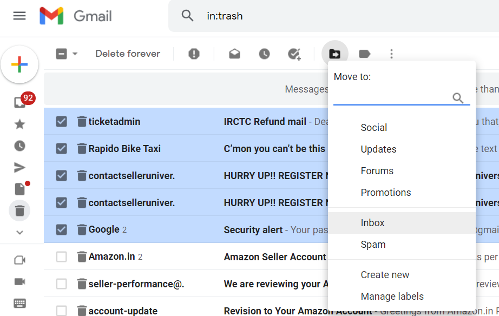Click sender name account-update

click(x=123, y=311)
